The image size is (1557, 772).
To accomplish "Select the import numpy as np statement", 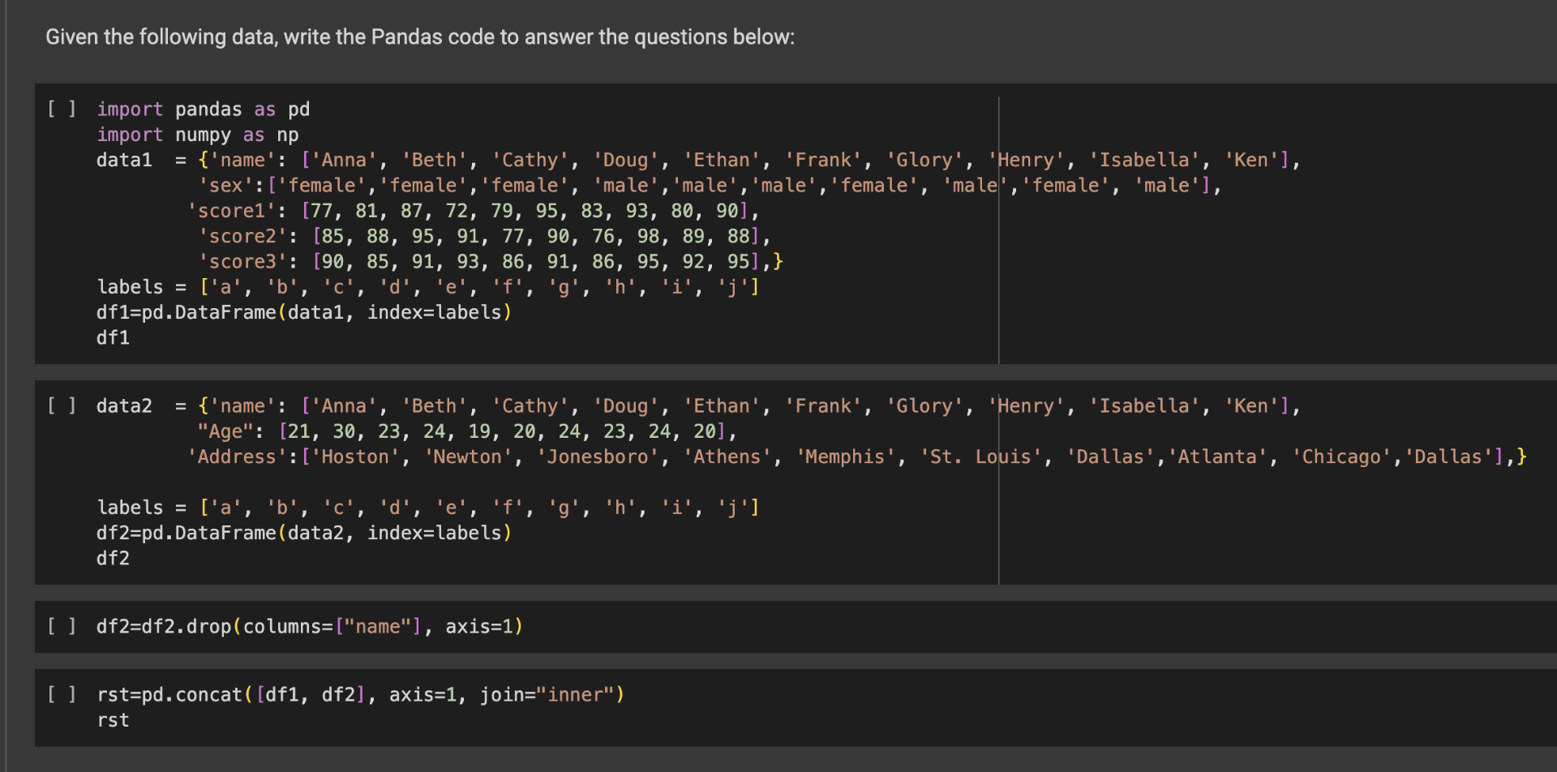I will click(197, 134).
